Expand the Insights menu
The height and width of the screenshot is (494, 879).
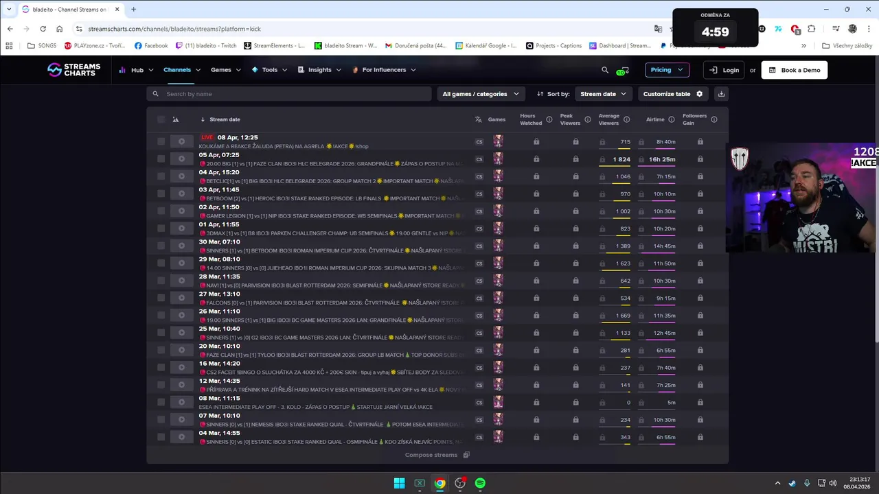[319, 70]
